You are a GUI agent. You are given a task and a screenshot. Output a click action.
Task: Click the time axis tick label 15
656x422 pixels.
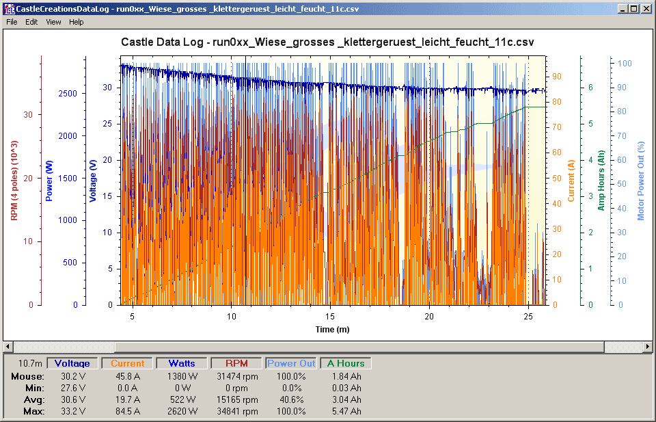[331, 317]
